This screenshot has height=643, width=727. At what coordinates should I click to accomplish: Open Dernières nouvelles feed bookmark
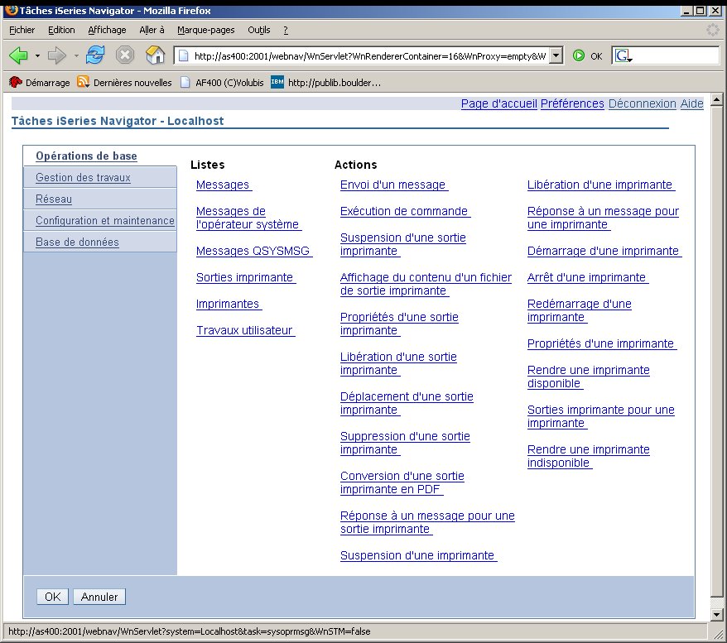pyautogui.click(x=124, y=83)
